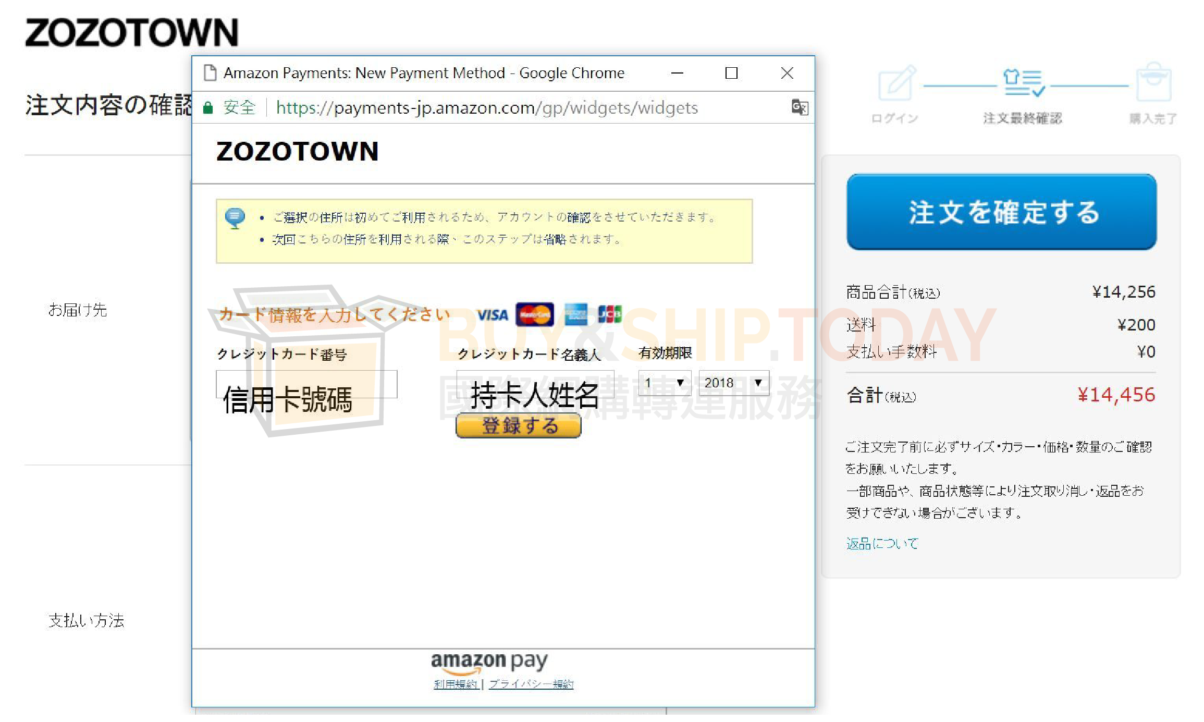
Task: Click the purchase complete bag icon
Action: click(x=1153, y=83)
